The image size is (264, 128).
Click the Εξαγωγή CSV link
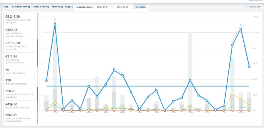point(253,7)
